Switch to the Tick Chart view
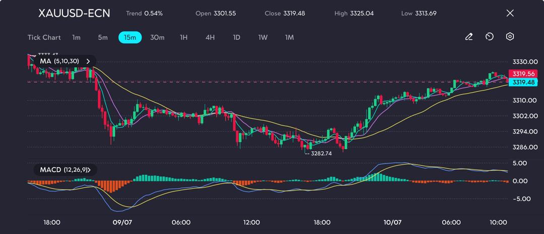This screenshot has width=544, height=234. [44, 37]
